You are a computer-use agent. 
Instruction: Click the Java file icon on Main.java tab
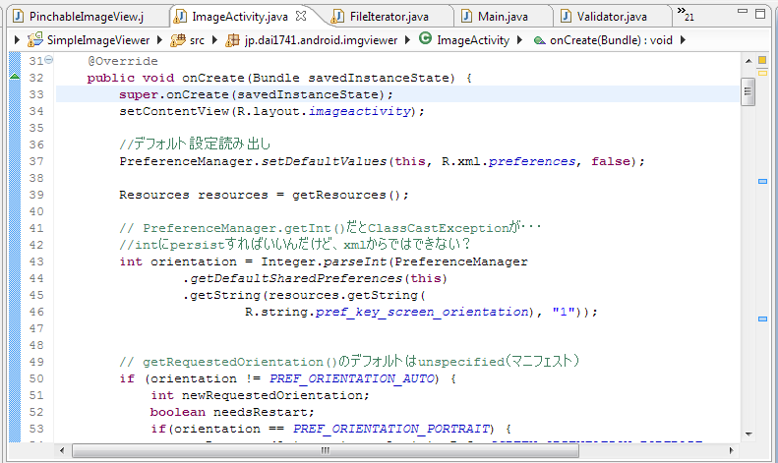pyautogui.click(x=466, y=17)
